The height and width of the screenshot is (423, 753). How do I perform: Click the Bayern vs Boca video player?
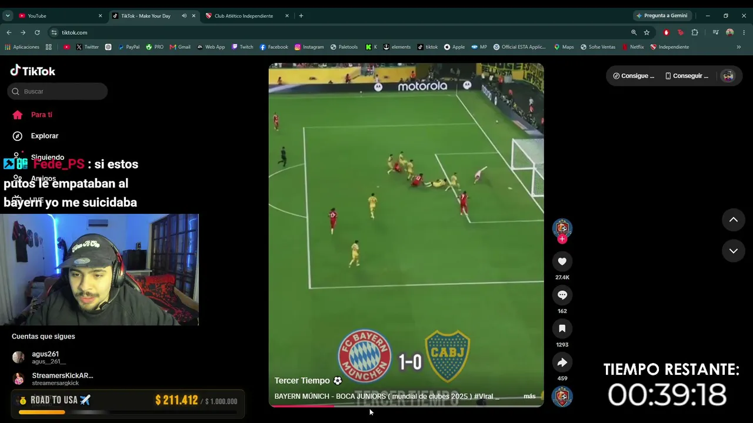pyautogui.click(x=406, y=235)
